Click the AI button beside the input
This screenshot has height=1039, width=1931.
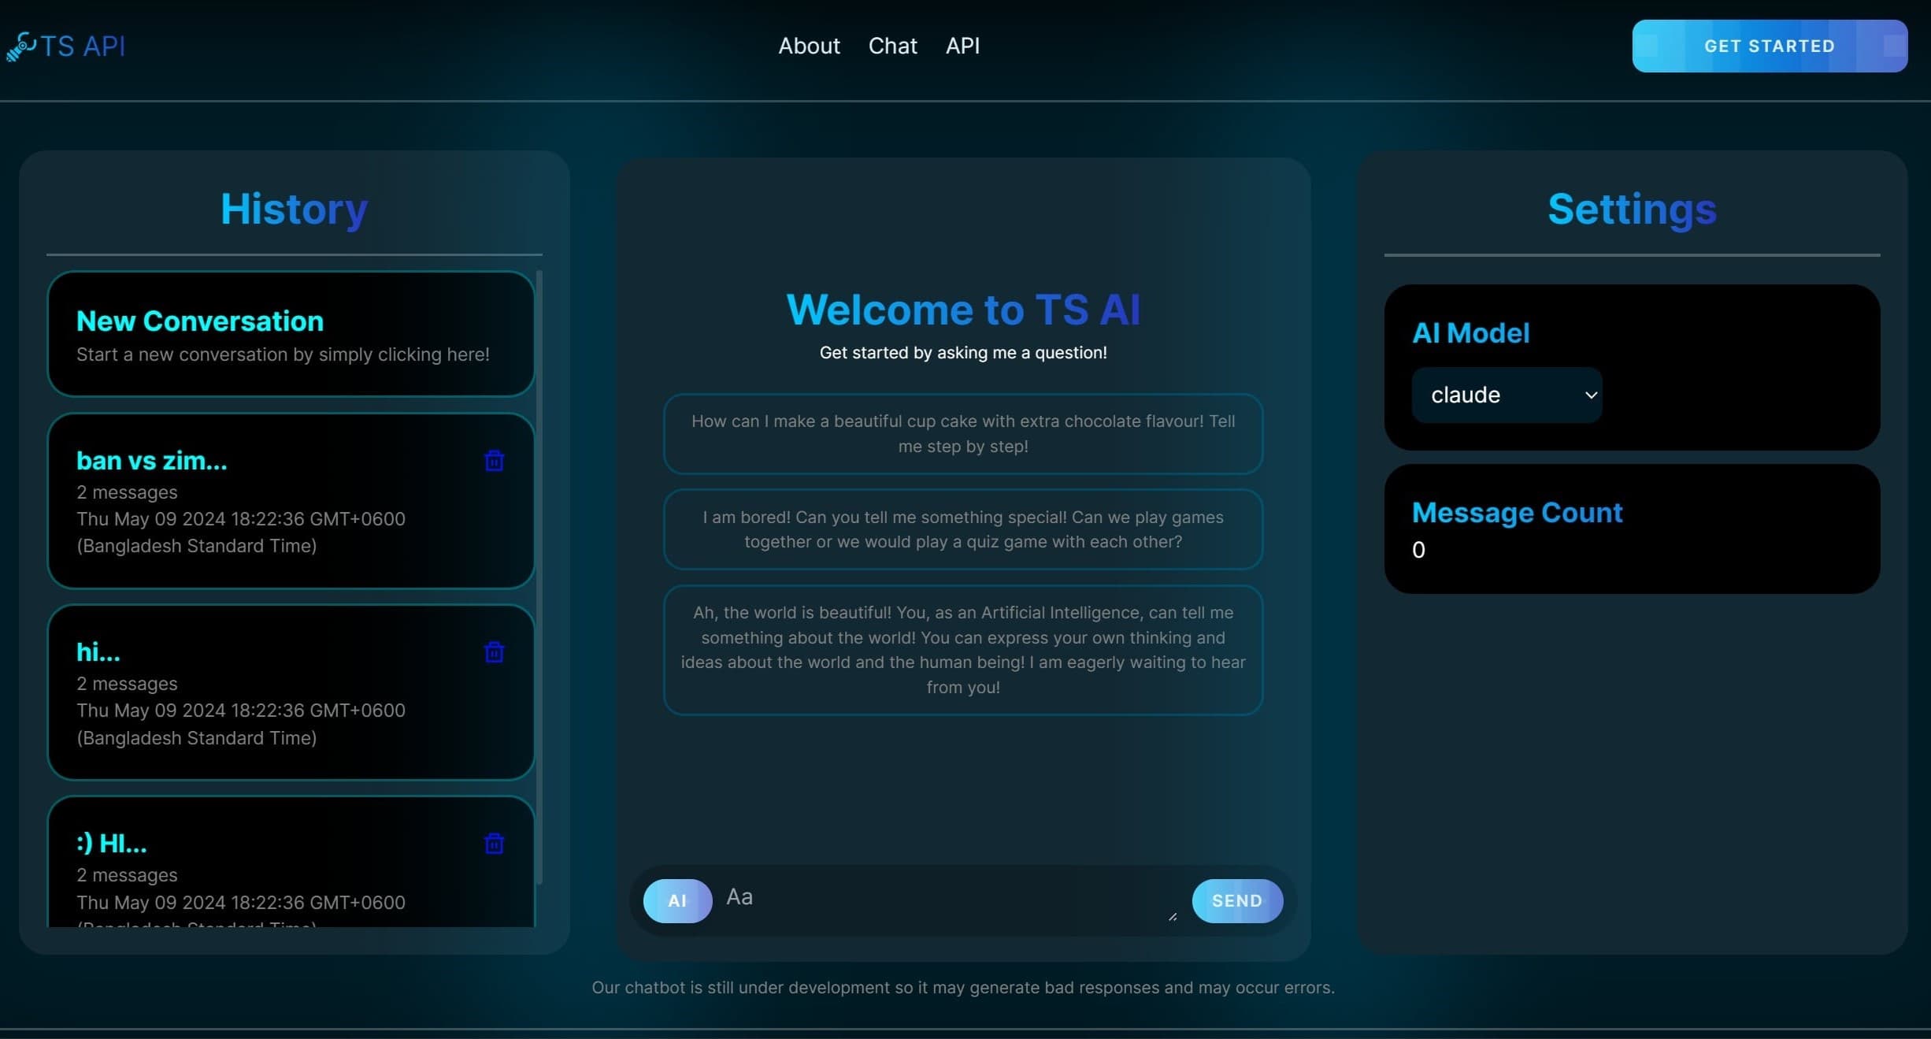(x=677, y=900)
